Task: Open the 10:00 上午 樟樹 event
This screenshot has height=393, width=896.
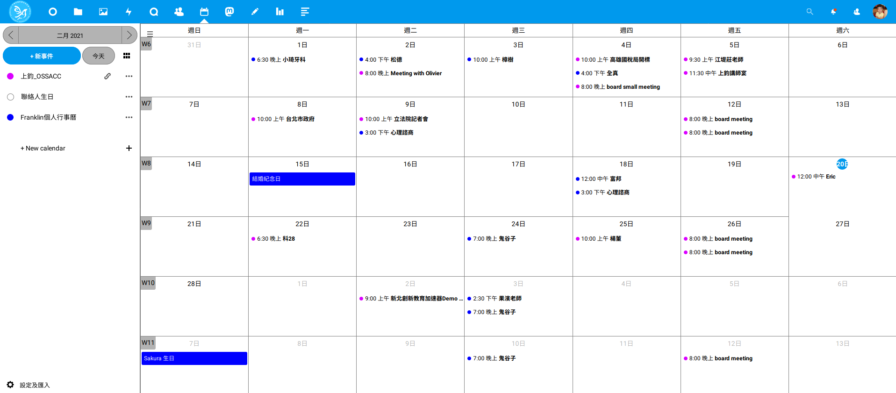Action: point(490,60)
